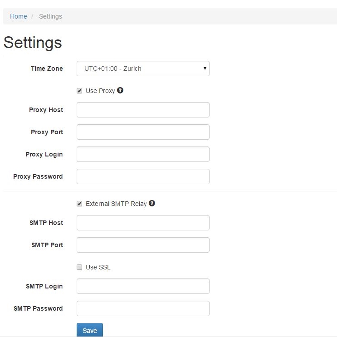The image size is (337, 337).
Task: Save the settings form
Action: tap(90, 330)
